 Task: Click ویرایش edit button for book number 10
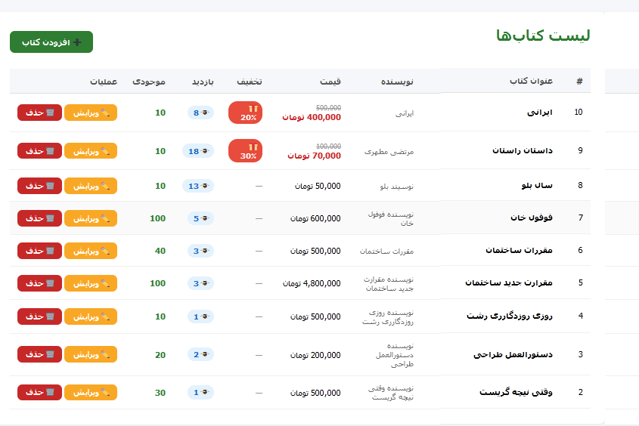click(x=91, y=113)
